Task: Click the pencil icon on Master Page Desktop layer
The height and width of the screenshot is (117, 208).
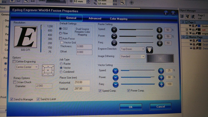Action: (197, 44)
